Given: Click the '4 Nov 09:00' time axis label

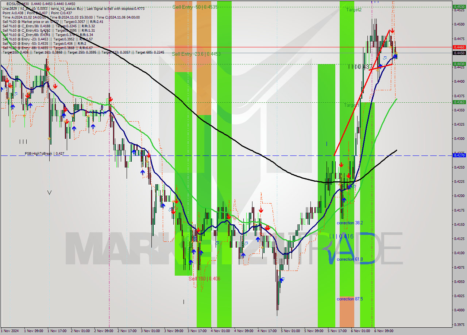Looking at the screenshot, I should point(244,331).
